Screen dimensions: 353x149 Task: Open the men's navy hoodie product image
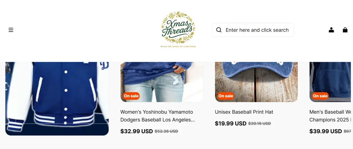tap(331, 82)
